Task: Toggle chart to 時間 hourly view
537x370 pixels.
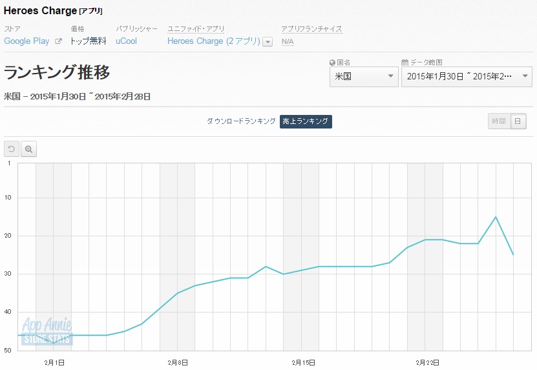Action: (x=499, y=121)
